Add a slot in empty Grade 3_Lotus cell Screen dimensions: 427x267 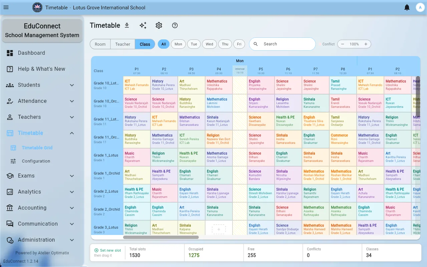click(x=219, y=229)
